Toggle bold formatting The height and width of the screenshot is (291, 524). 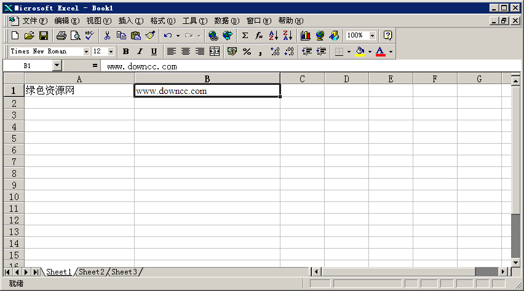[125, 52]
